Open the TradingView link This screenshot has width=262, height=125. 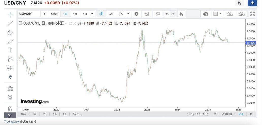pyautogui.click(x=12, y=122)
